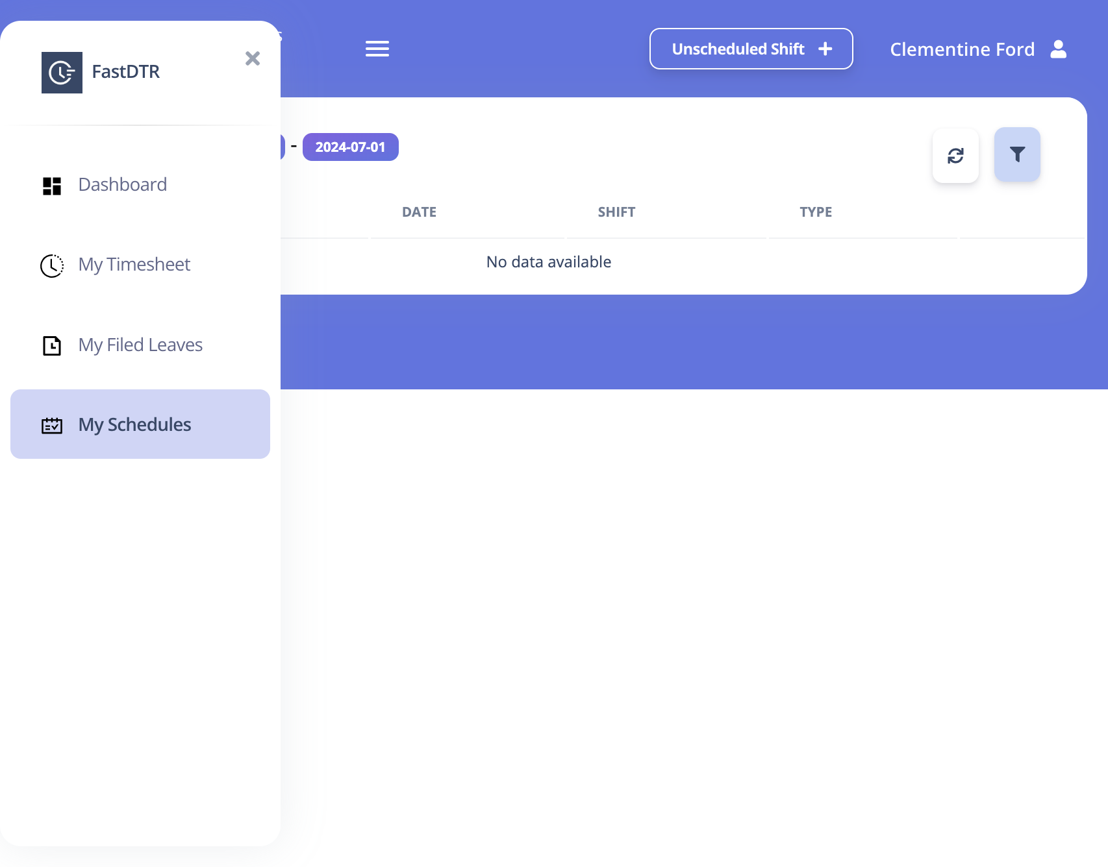Select the 2024-07-01 date badge
This screenshot has width=1108, height=867.
(350, 147)
